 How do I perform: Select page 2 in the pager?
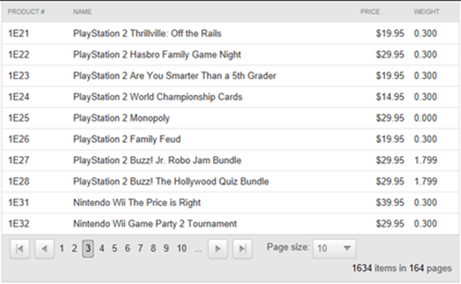coord(74,249)
